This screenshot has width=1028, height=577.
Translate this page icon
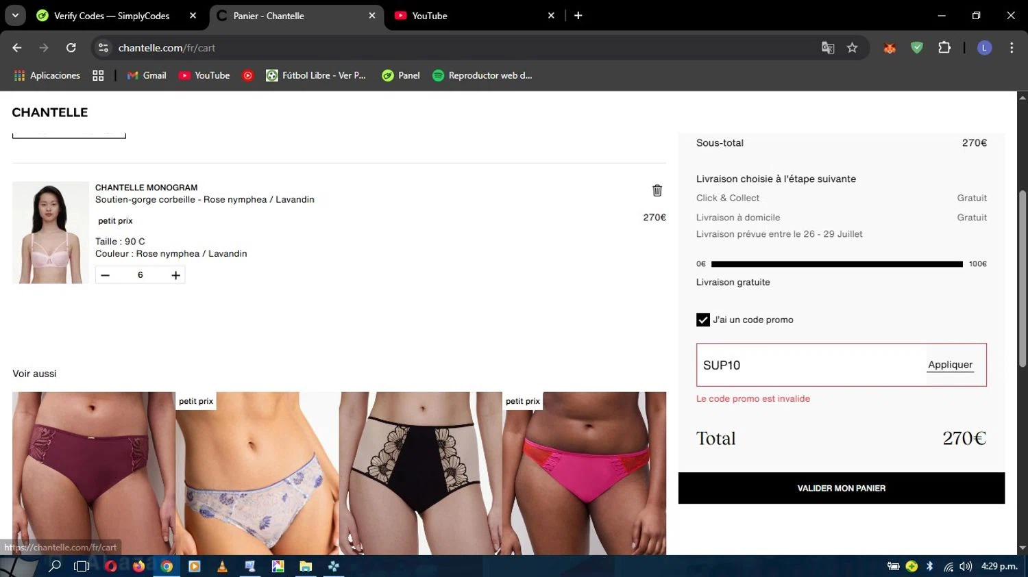[x=828, y=48]
